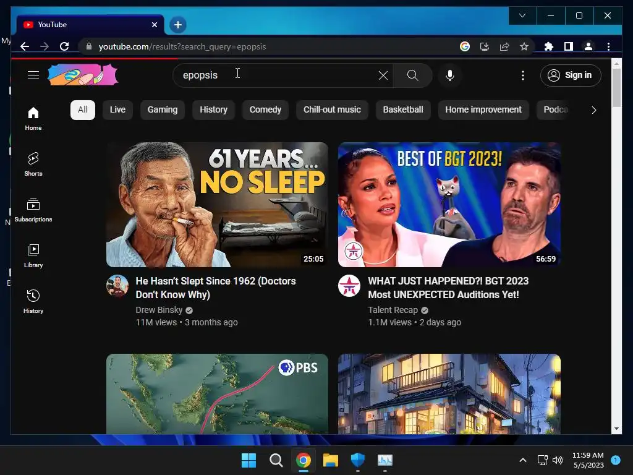
Task: Click Drew Binsky channel avatar
Action: coord(117,286)
